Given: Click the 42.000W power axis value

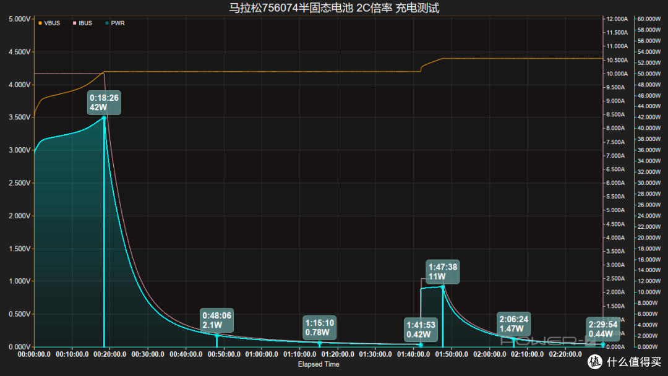Looking at the screenshot, I should click(x=649, y=117).
